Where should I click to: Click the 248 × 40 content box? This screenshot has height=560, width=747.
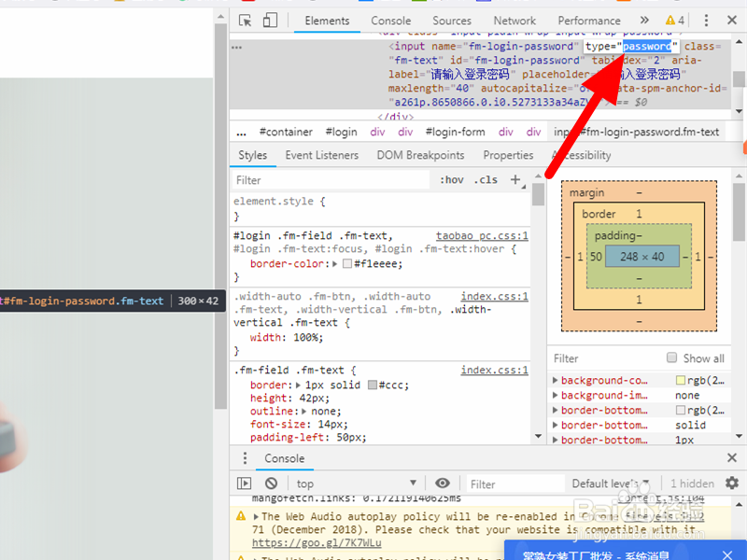[642, 257]
